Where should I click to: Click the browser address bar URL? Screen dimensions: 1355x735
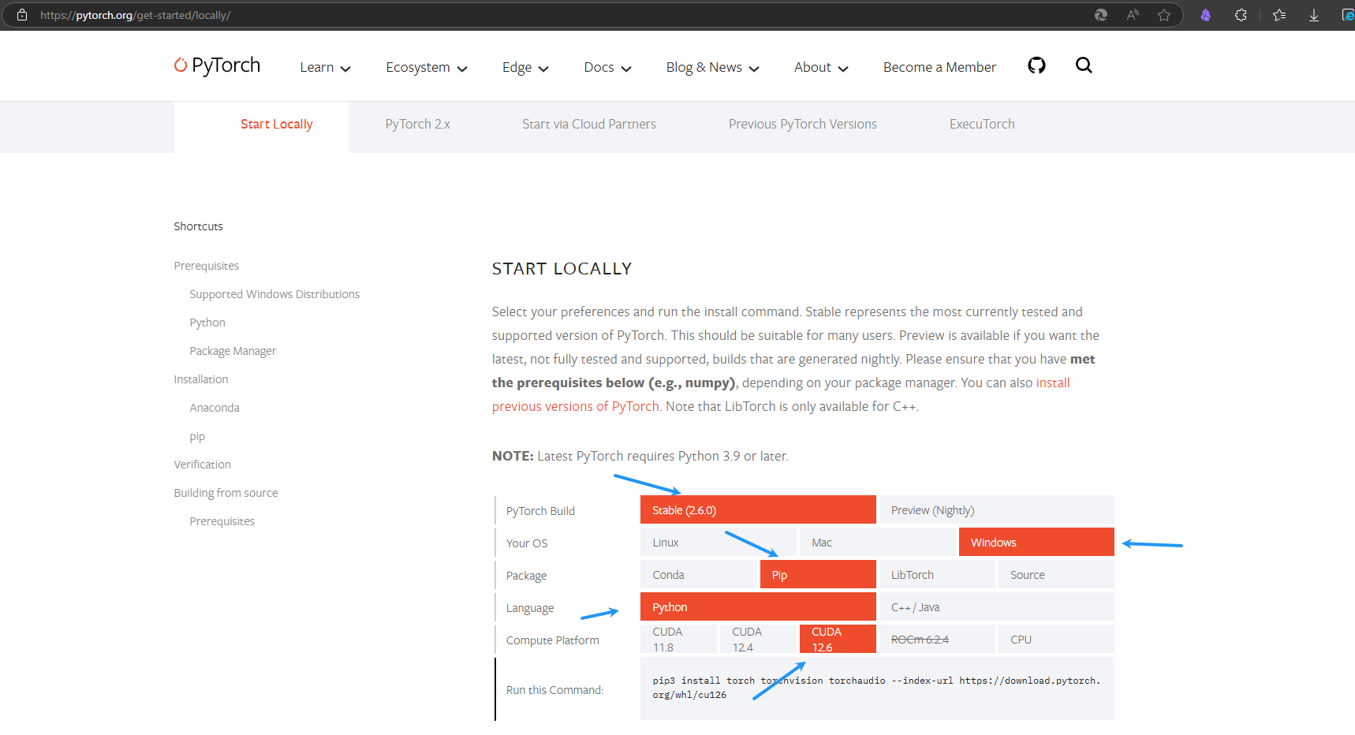(x=135, y=15)
